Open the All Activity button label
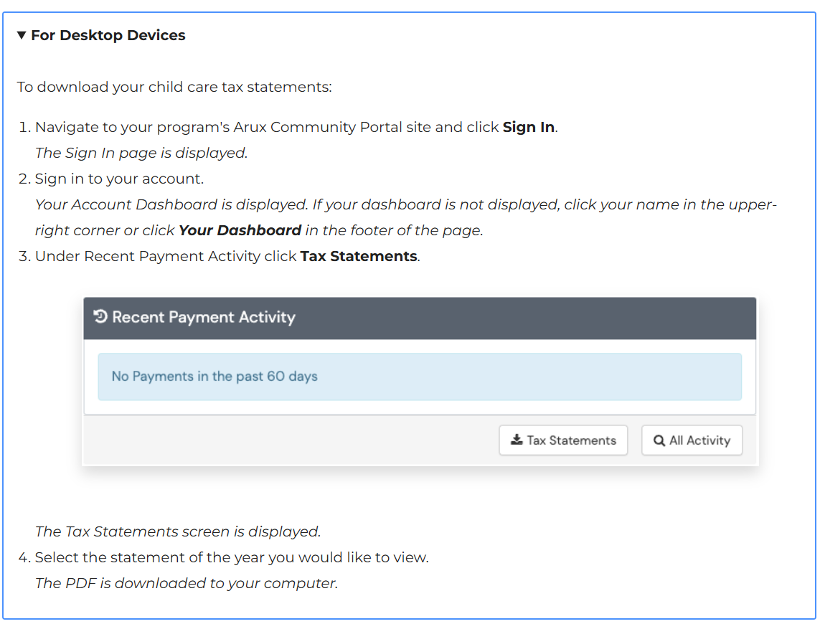The height and width of the screenshot is (629, 820). (699, 440)
